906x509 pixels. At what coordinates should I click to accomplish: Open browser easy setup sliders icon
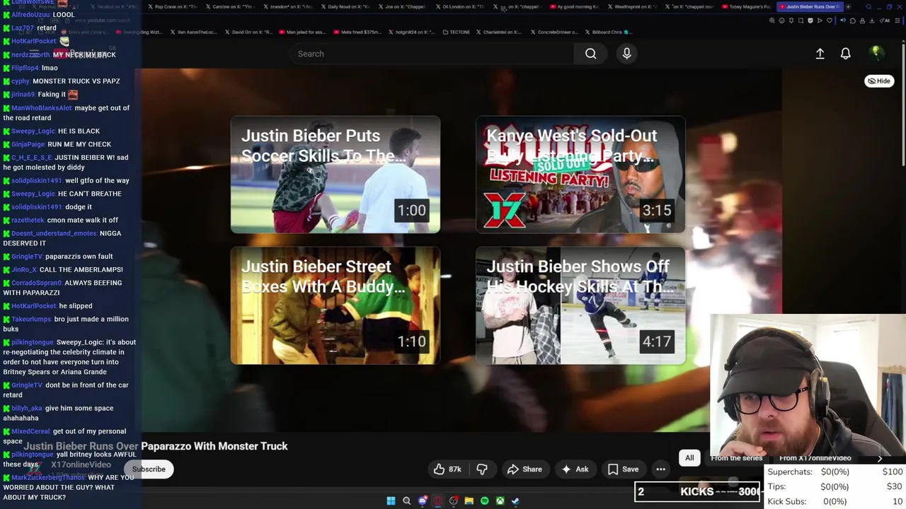(x=898, y=21)
